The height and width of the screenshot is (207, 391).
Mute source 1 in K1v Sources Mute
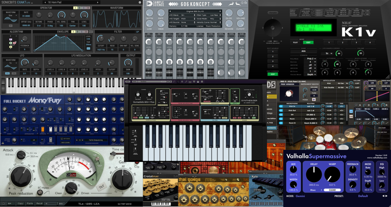click(x=329, y=43)
